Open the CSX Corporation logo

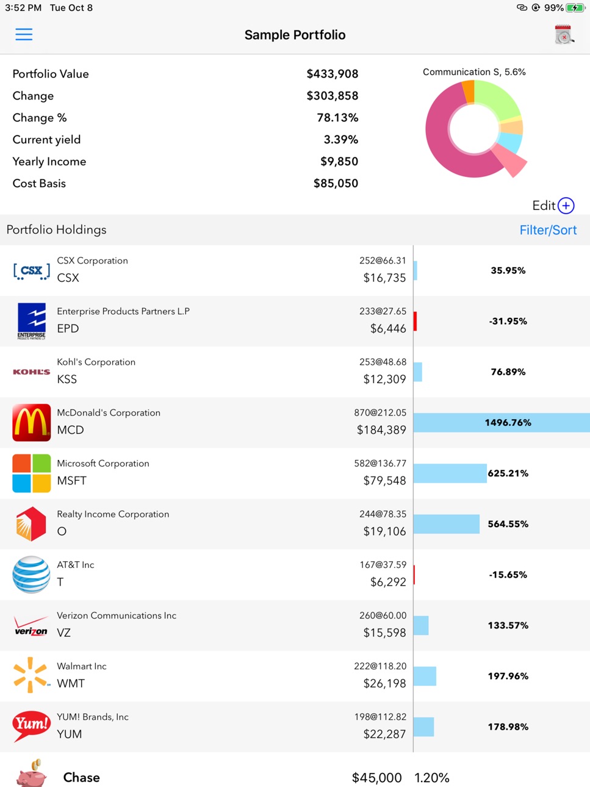[x=32, y=271]
